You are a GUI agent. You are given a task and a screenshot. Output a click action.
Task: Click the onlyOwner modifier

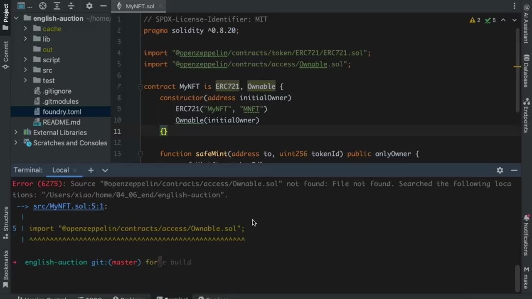tap(393, 154)
